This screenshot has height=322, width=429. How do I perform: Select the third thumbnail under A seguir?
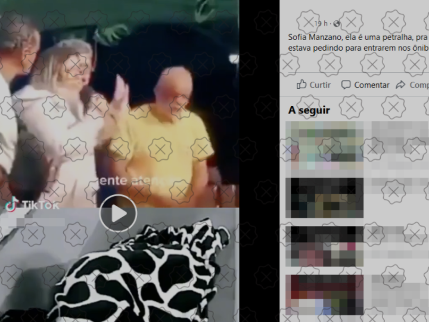click(x=324, y=246)
